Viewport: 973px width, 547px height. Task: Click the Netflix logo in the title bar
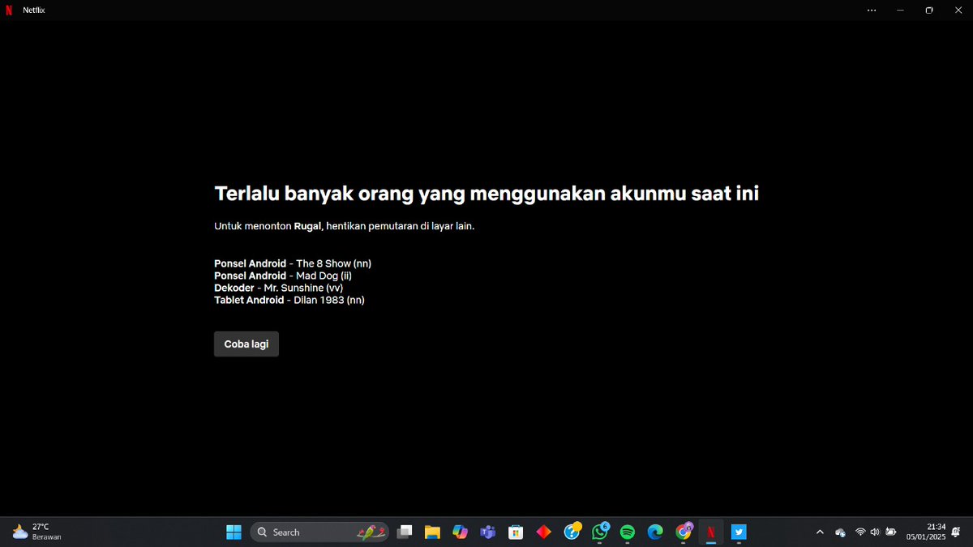point(9,11)
